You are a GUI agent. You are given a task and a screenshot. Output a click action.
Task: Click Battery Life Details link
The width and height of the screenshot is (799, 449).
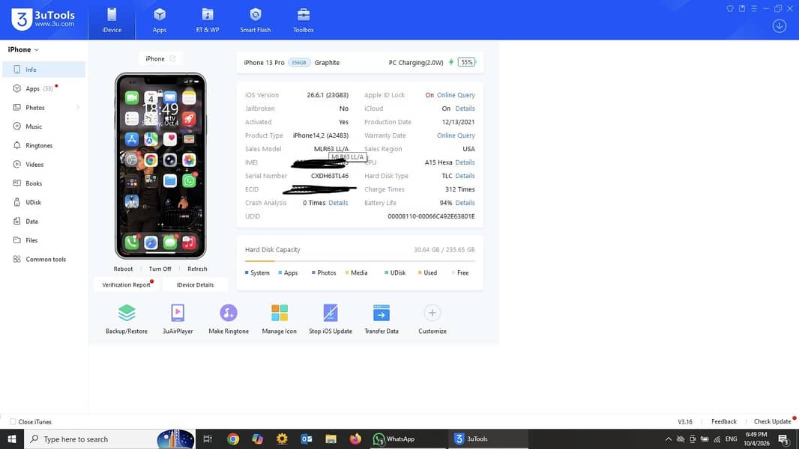pos(465,202)
